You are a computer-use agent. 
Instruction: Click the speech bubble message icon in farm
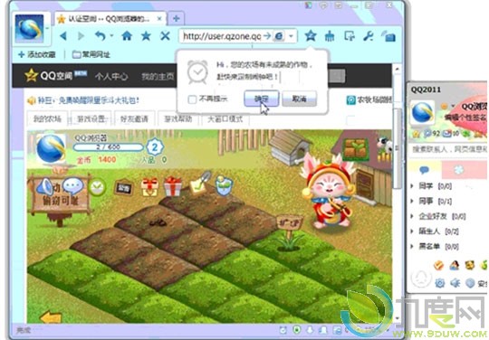click(x=73, y=186)
